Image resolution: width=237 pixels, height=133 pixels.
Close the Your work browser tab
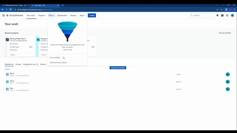tap(58, 5)
